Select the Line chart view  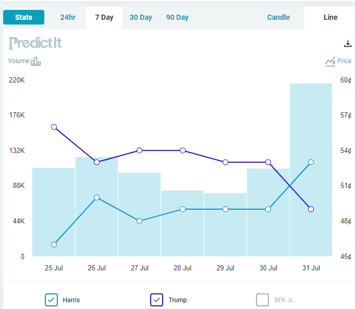[330, 17]
